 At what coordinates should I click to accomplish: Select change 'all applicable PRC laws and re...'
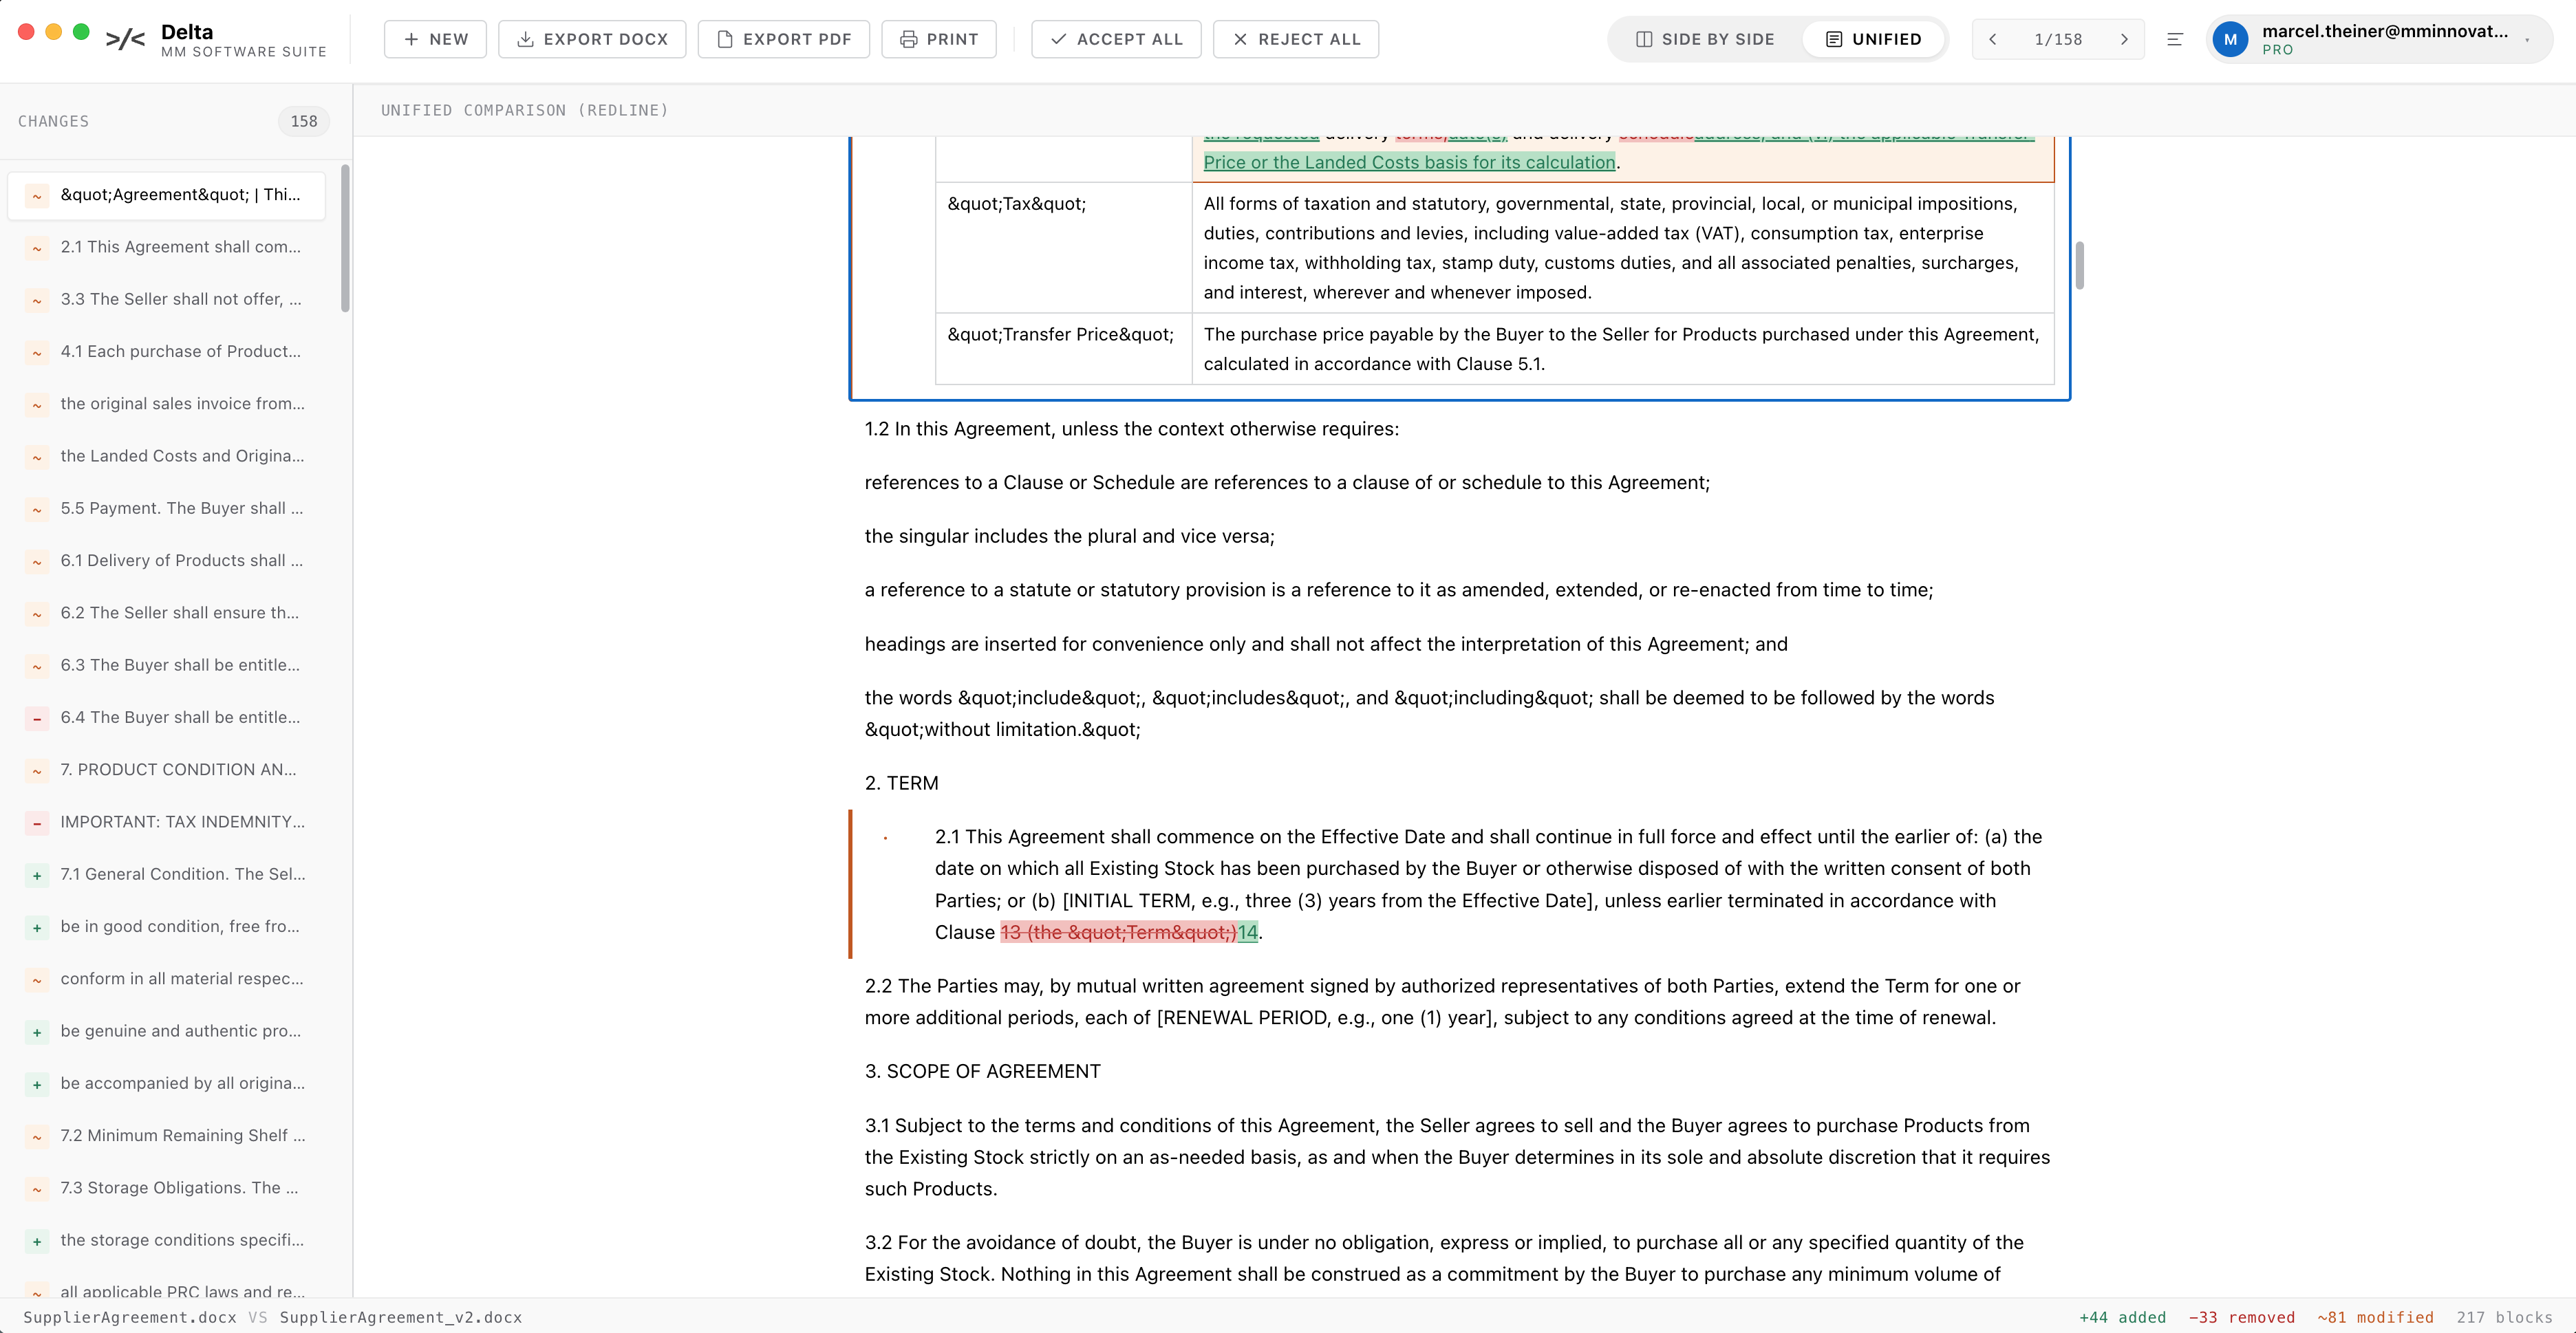tap(166, 1291)
